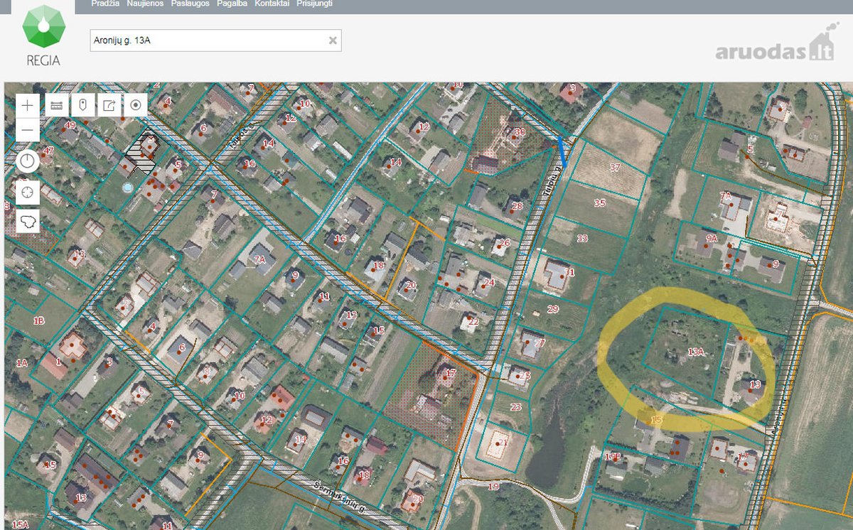This screenshot has height=530, width=853.
Task: Select parcel labeled 13A on the map
Action: pos(695,352)
